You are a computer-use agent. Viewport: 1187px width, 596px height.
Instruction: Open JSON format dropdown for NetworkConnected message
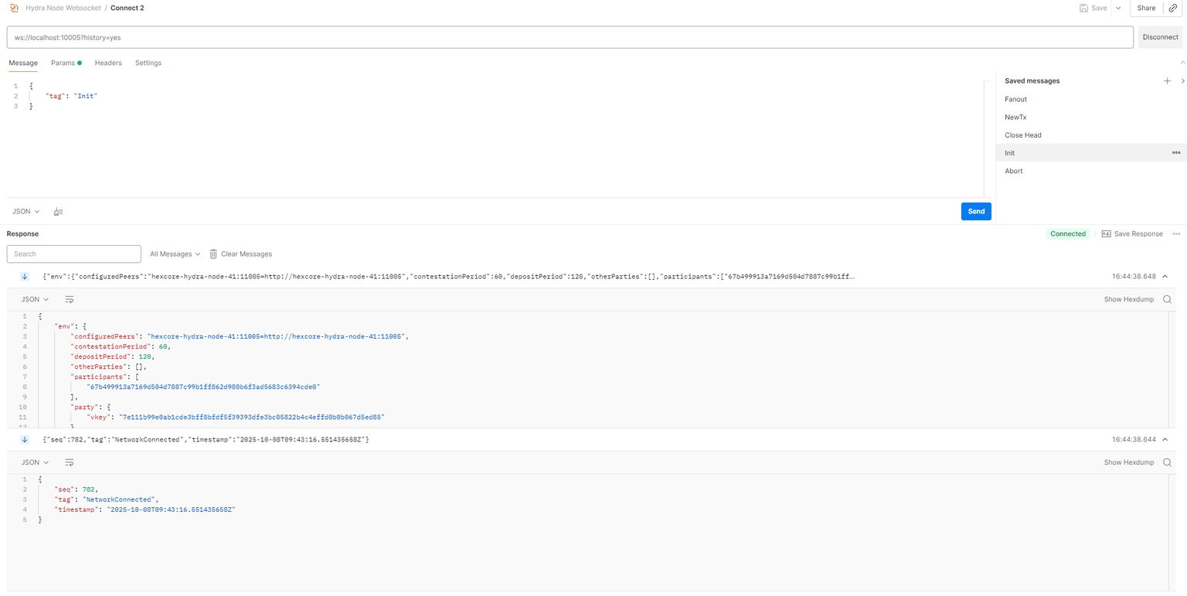35,462
